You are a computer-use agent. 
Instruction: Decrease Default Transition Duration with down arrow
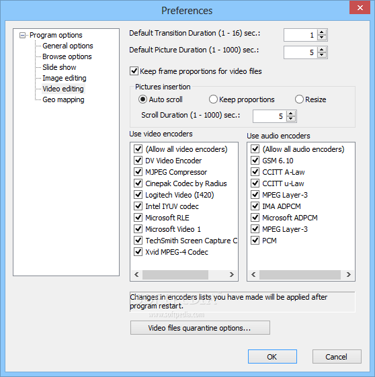click(322, 38)
